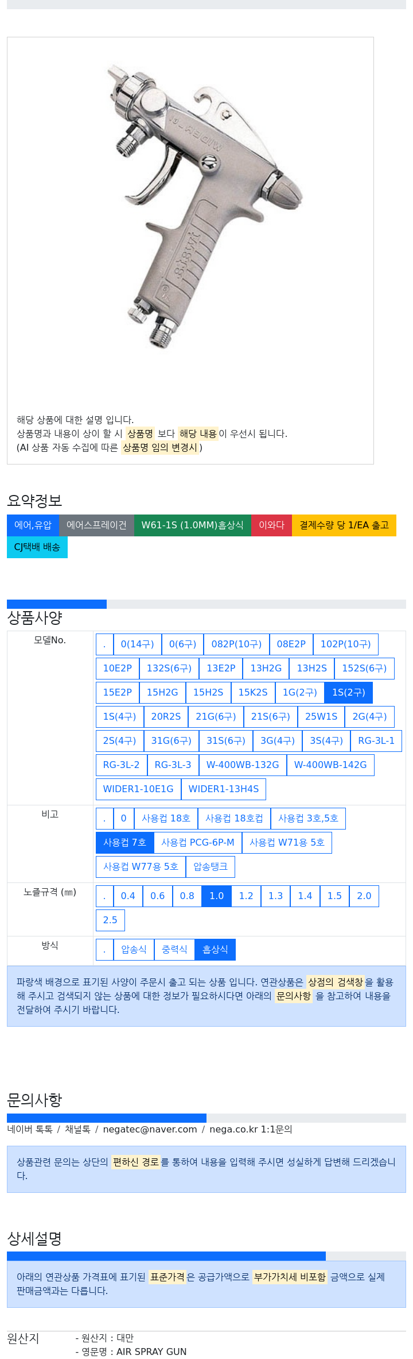Select model 1S(2구) option

tap(349, 693)
